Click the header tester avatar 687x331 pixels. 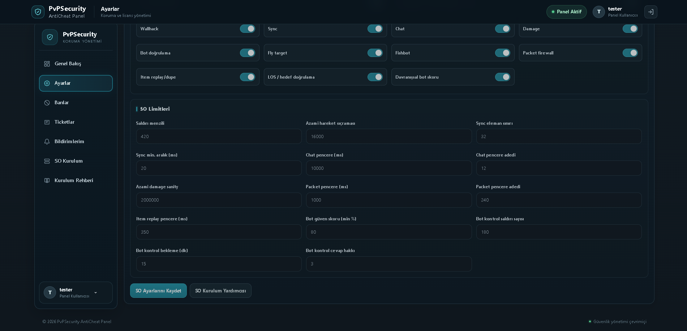pos(599,12)
